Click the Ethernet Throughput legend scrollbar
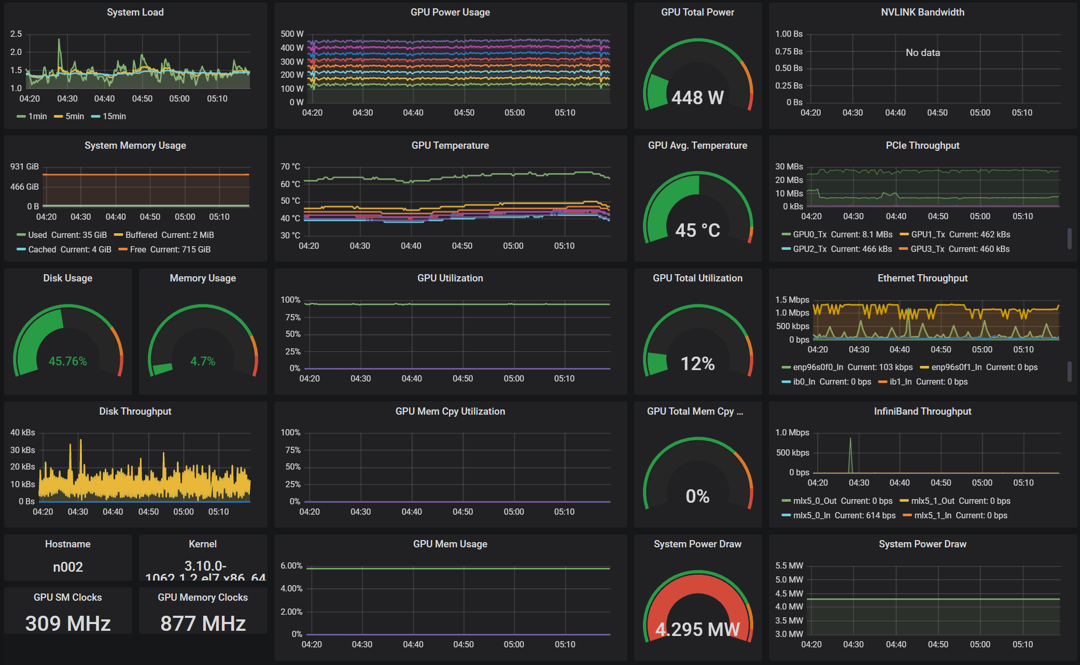The height and width of the screenshot is (665, 1080). pos(1069,371)
